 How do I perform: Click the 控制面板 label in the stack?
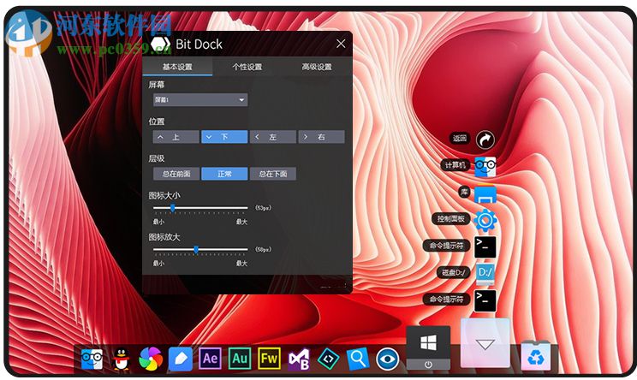coord(450,218)
